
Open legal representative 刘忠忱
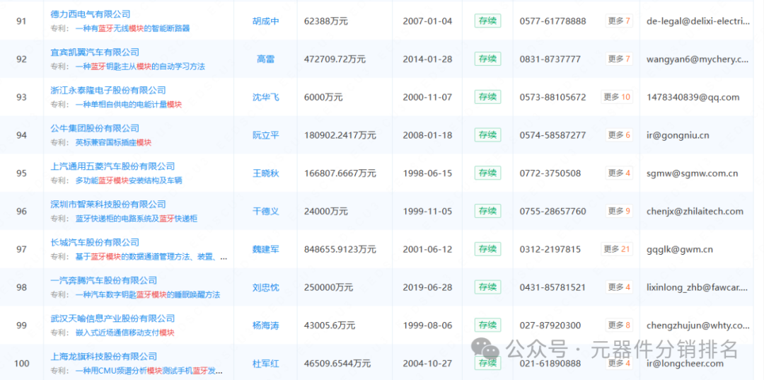click(x=265, y=287)
